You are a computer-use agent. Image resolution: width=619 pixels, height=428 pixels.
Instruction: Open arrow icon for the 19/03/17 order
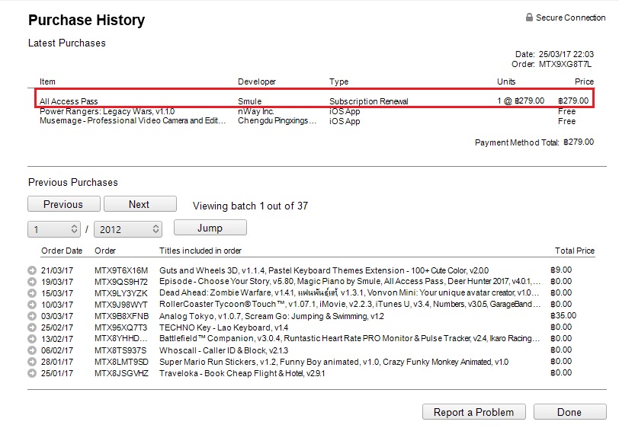click(x=32, y=282)
